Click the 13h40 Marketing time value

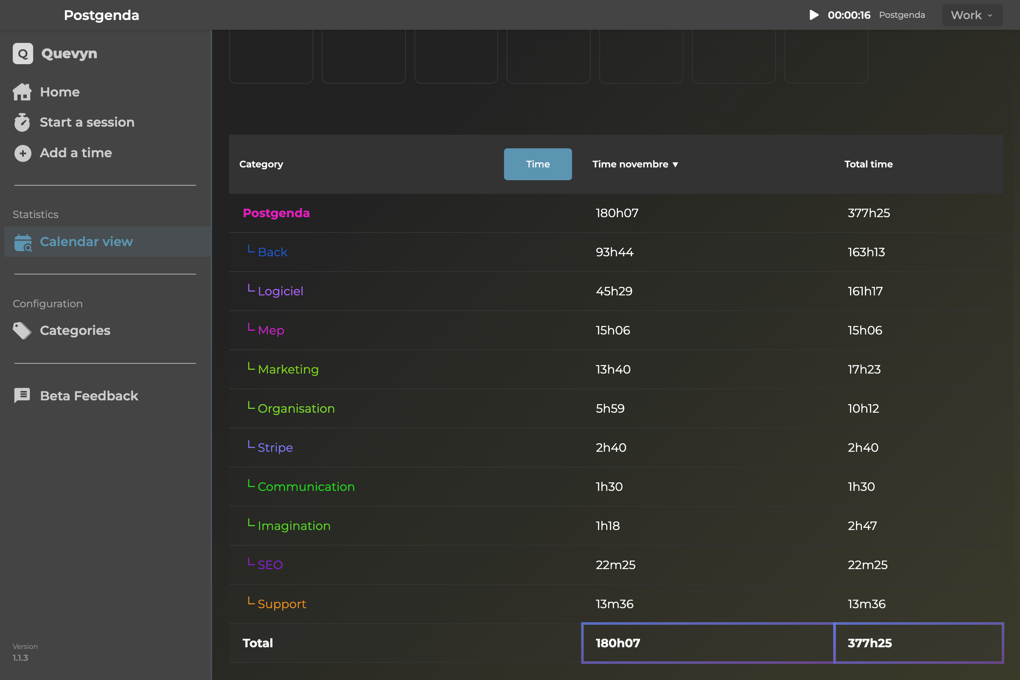pyautogui.click(x=613, y=369)
